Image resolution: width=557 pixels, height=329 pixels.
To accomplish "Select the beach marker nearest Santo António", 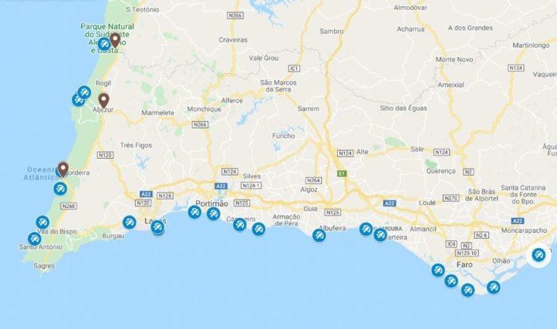I will (x=34, y=239).
